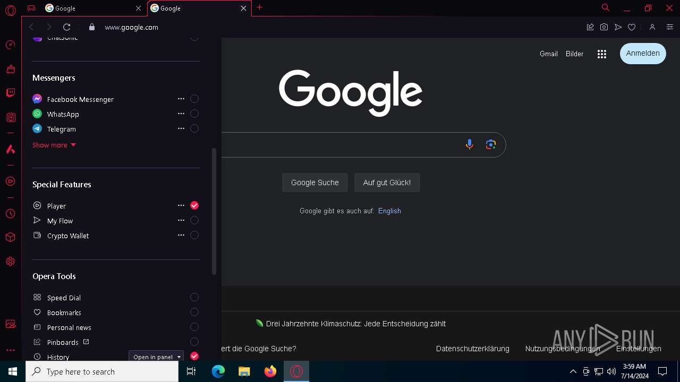
Task: Open Bilder link
Action: pyautogui.click(x=574, y=54)
